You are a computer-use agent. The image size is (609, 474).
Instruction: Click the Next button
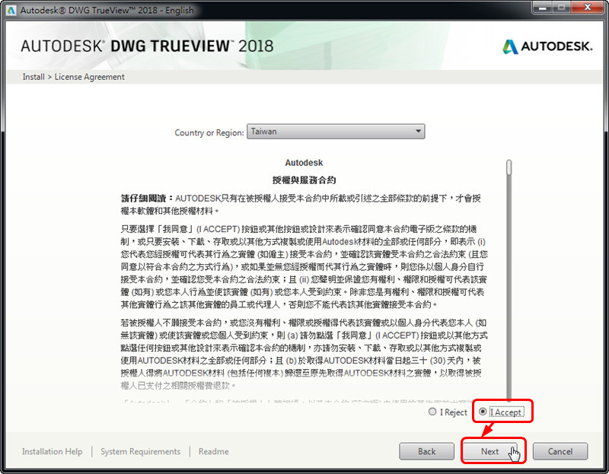pos(489,451)
